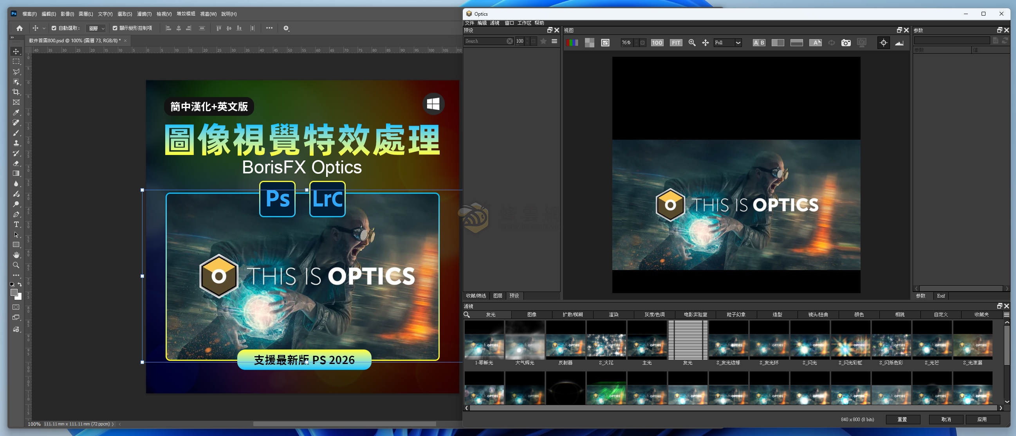Toggle the 自動選取 checkbox
The width and height of the screenshot is (1016, 436).
[54, 29]
